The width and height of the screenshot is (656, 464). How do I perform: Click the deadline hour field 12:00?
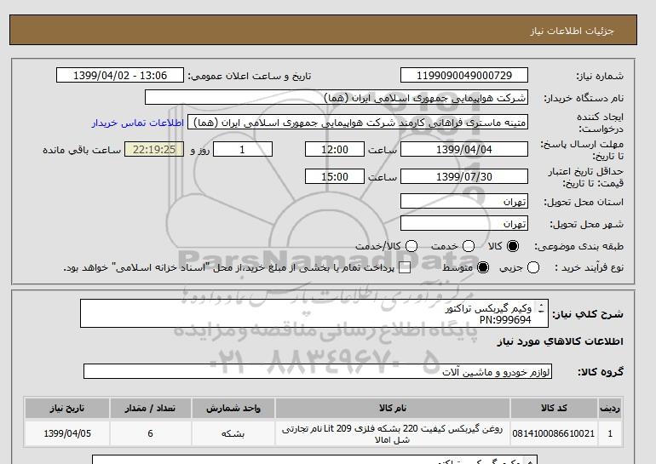[x=335, y=149]
